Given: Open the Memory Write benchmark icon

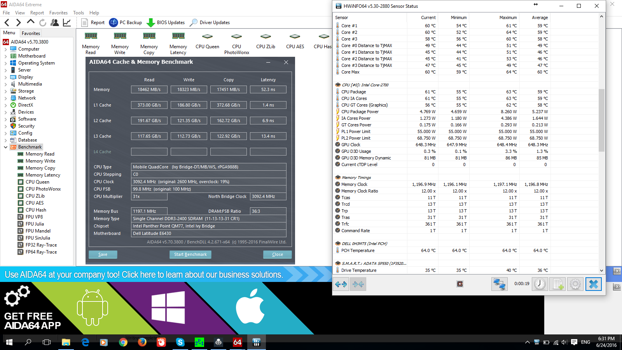Looking at the screenshot, I should tap(120, 43).
